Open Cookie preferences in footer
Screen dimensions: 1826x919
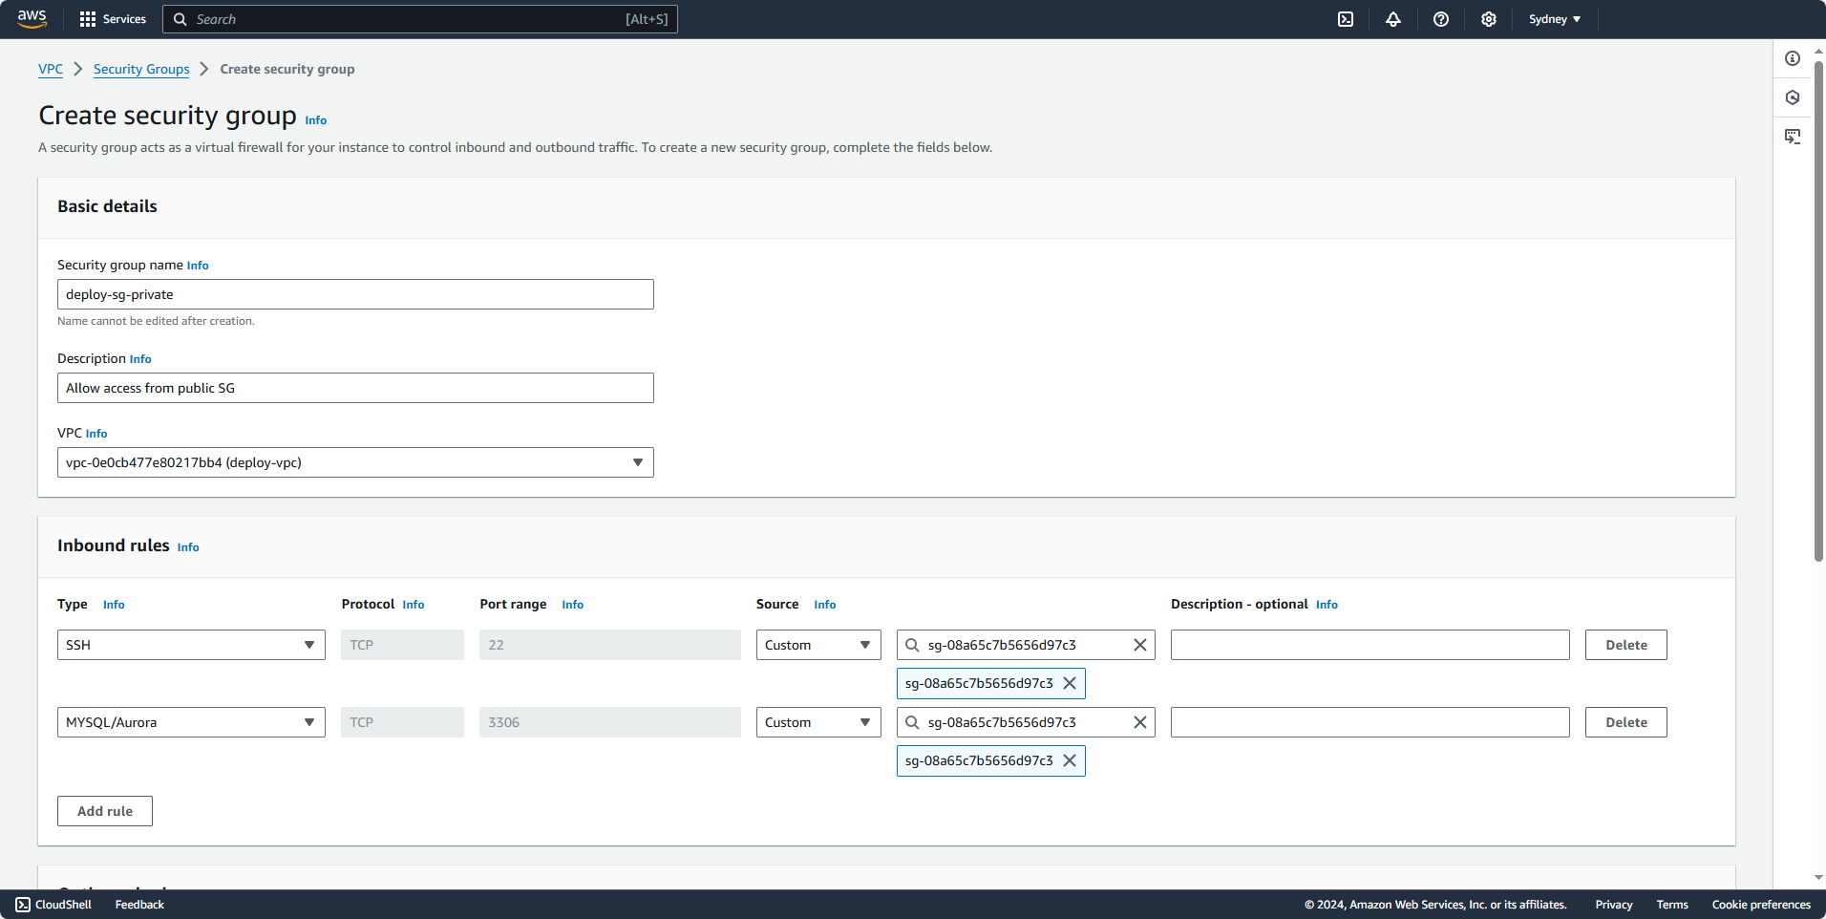click(1761, 905)
